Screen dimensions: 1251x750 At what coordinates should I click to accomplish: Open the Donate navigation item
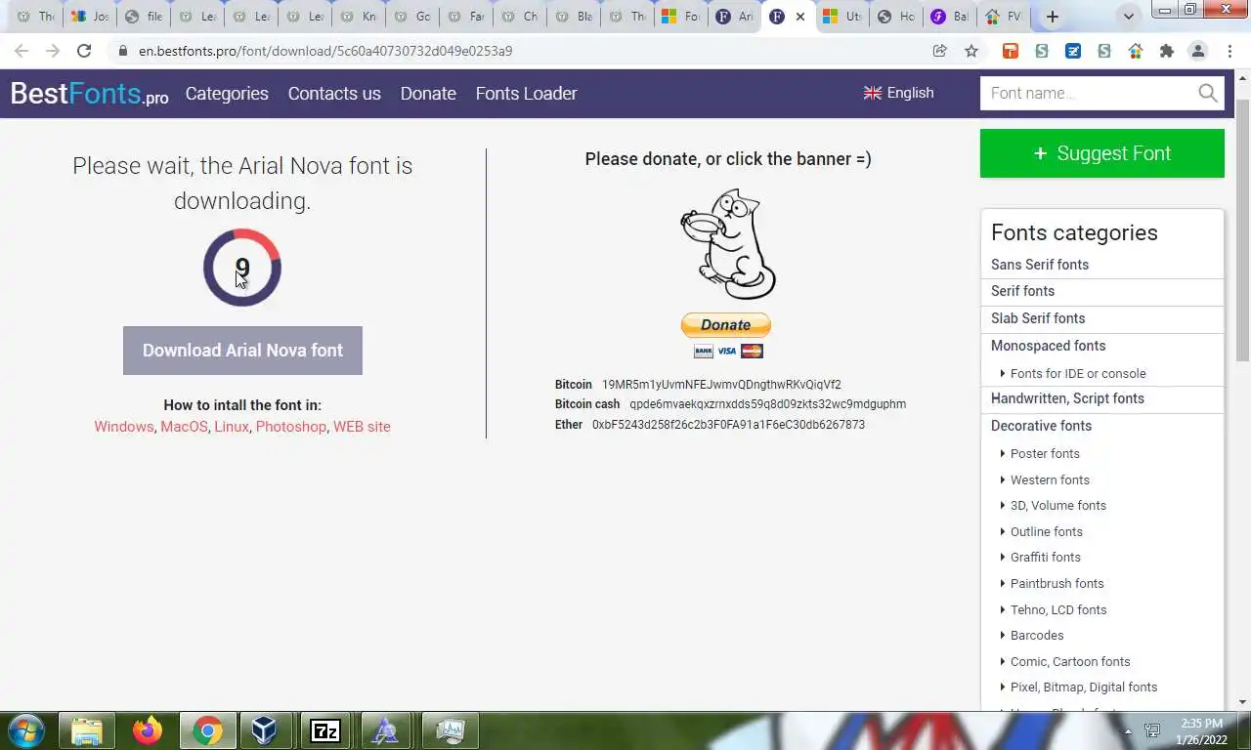tap(428, 94)
